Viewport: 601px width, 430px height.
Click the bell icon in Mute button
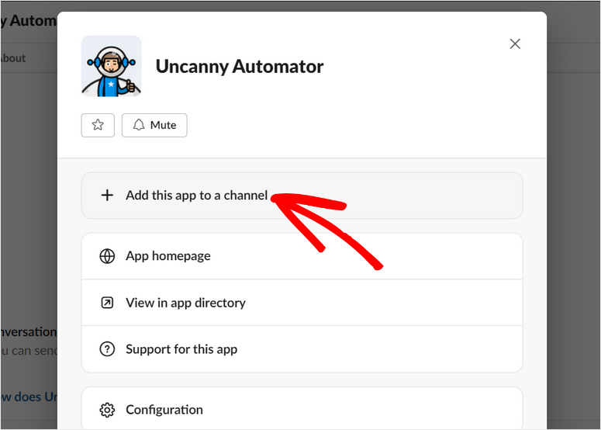(139, 125)
